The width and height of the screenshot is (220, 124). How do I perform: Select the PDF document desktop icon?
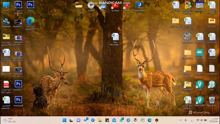[6, 87]
